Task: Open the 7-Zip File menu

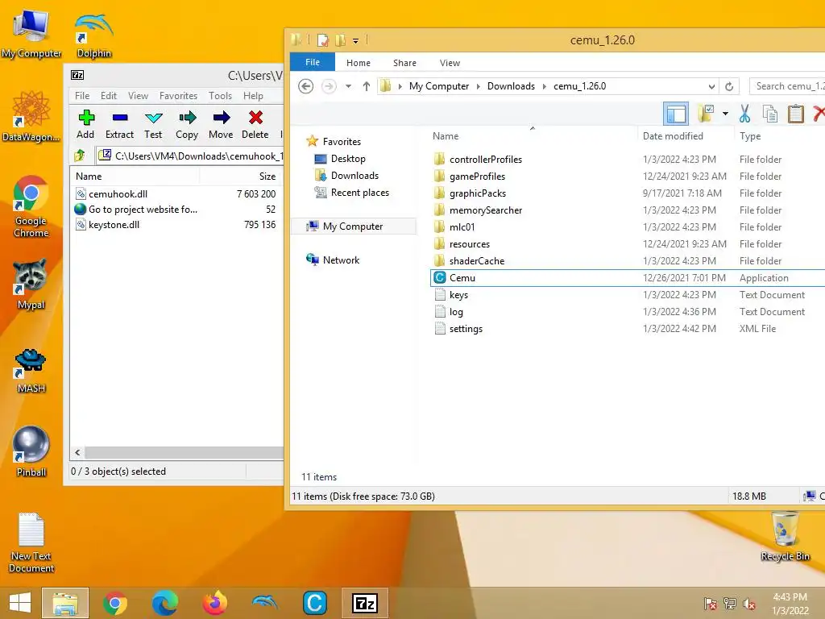Action: point(82,96)
